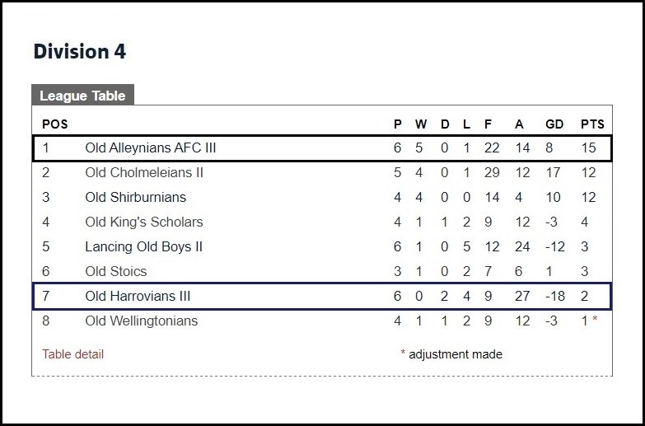Open the League Table tab

pos(82,95)
